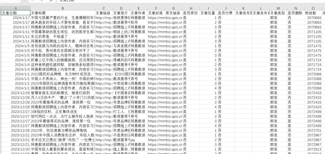Image resolution: width=325 pixels, height=154 pixels.
Task: Select title cell 2023年国民好品牌调查有奖问卷结果
Action: click(63, 84)
